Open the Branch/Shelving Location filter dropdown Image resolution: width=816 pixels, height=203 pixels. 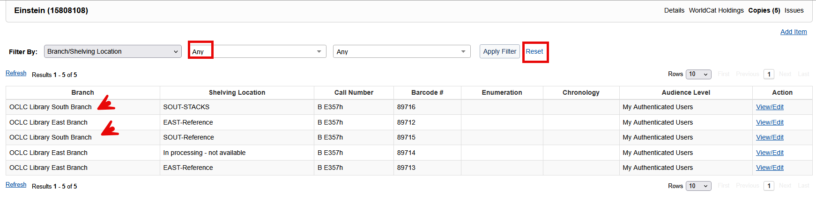112,51
